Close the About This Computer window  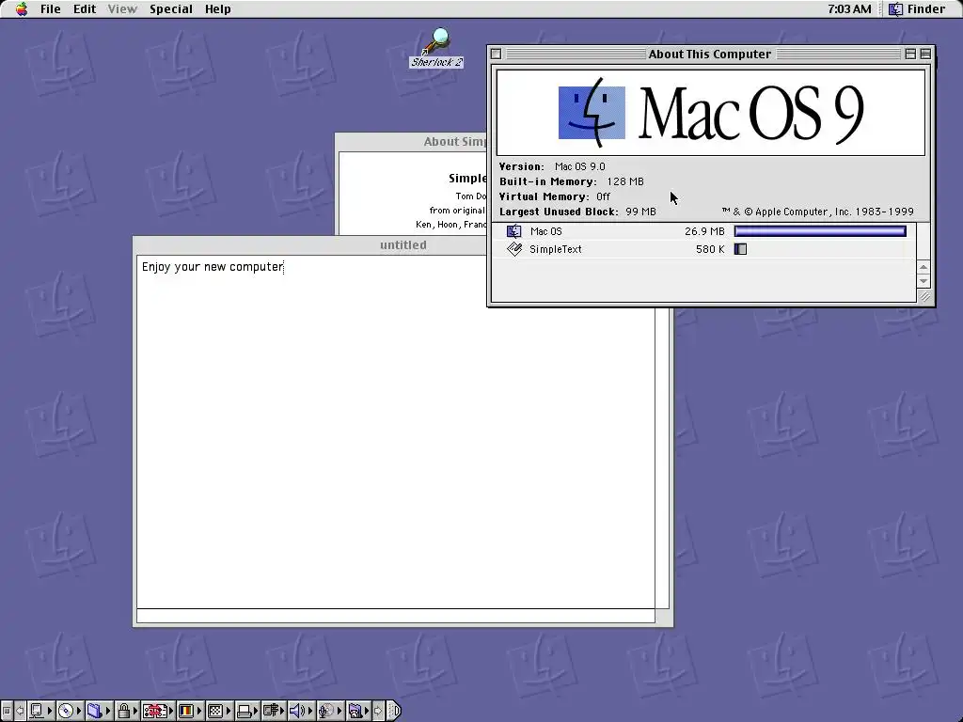497,54
